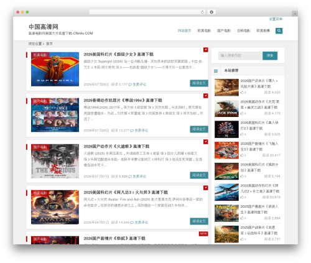Open title 2026香港动作犯罪片《寒战1994》高清下载

tap(123, 100)
